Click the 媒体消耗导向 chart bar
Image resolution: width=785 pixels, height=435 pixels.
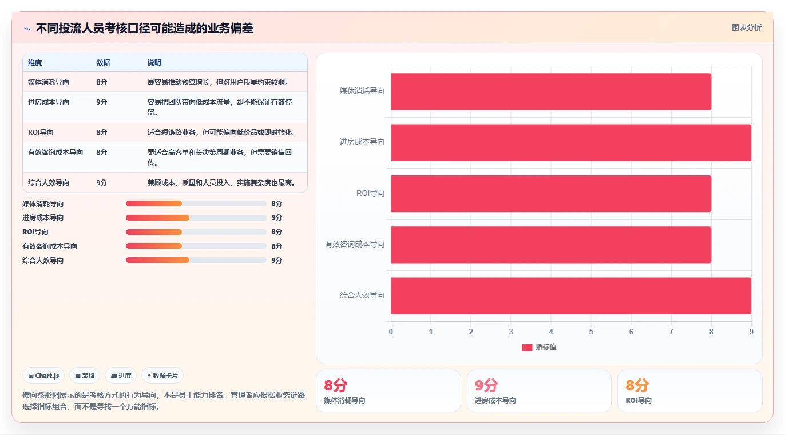[x=551, y=91]
